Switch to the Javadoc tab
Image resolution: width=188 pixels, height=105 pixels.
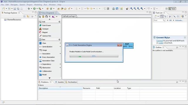pyautogui.click(x=59, y=82)
